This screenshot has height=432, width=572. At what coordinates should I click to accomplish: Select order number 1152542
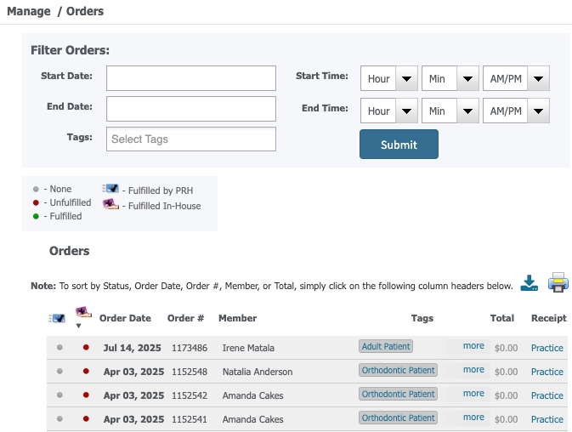(190, 395)
